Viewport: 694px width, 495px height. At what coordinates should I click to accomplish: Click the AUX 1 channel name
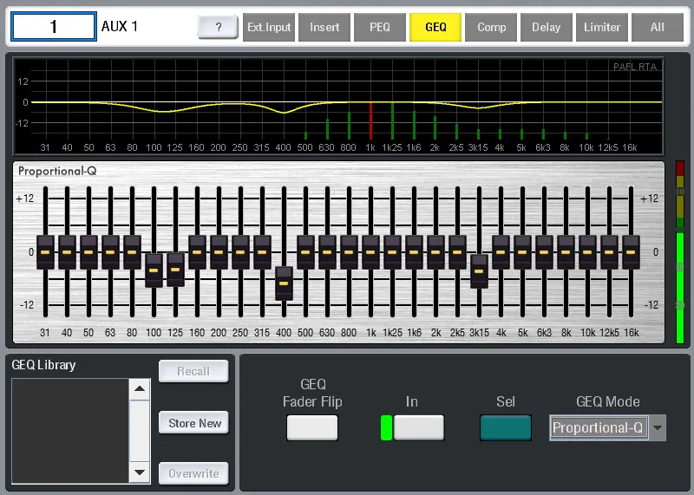click(120, 27)
